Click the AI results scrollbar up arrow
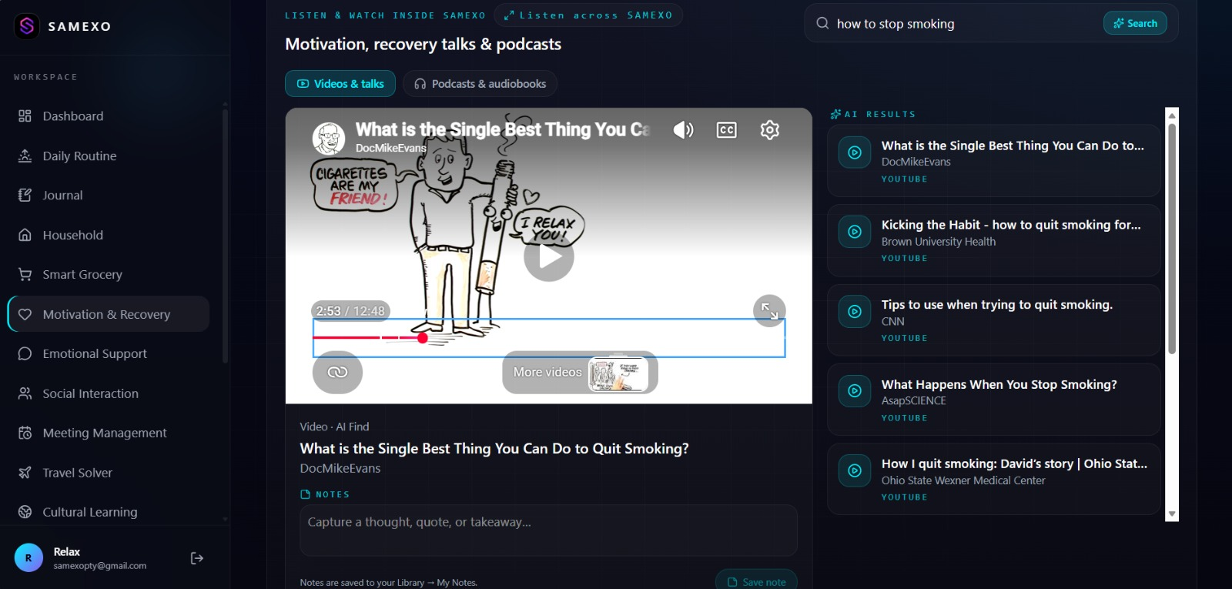1232x589 pixels. click(x=1172, y=115)
